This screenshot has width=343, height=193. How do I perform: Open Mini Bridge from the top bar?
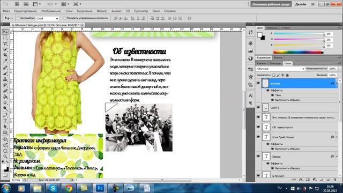26,4
